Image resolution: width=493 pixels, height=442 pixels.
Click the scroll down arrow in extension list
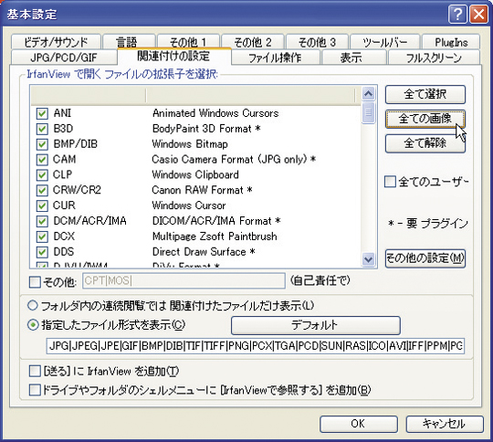[x=368, y=260]
